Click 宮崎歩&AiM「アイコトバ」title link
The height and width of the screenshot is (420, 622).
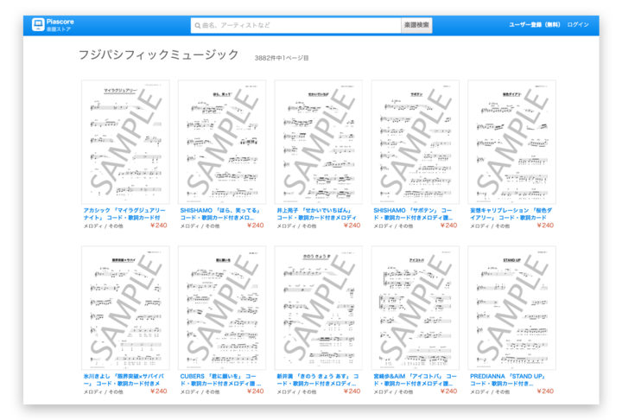(415, 379)
